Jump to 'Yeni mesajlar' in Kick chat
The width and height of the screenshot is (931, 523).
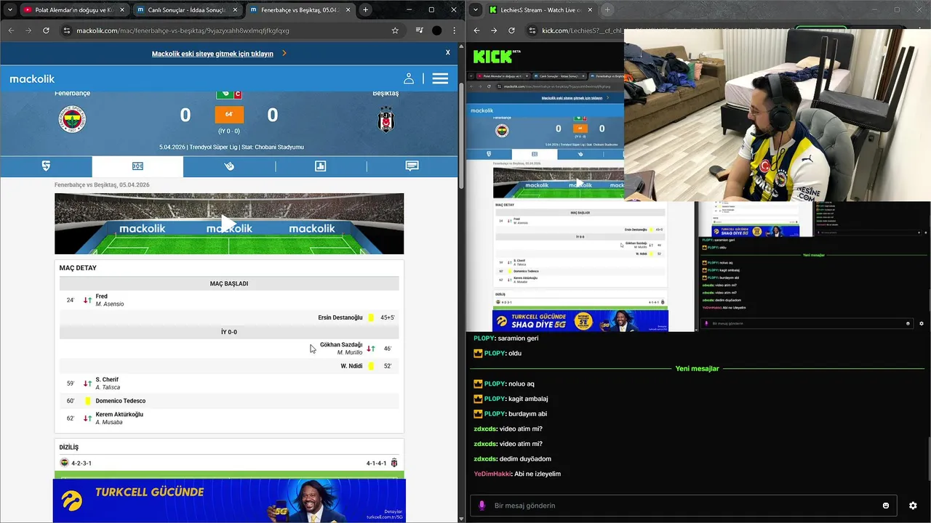pos(697,368)
